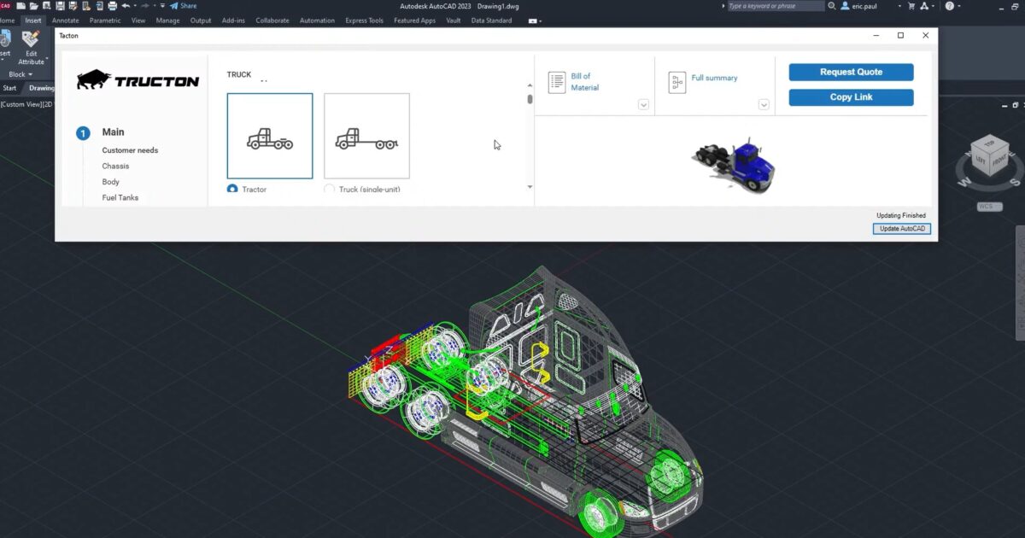Open the Manage ribbon tab
Viewport: 1025px width, 538px height.
pos(167,20)
